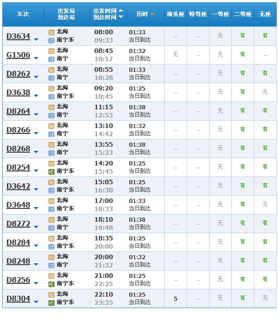The width and height of the screenshot is (279, 325).
Task: Open train number link G1506
Action: (x=18, y=55)
